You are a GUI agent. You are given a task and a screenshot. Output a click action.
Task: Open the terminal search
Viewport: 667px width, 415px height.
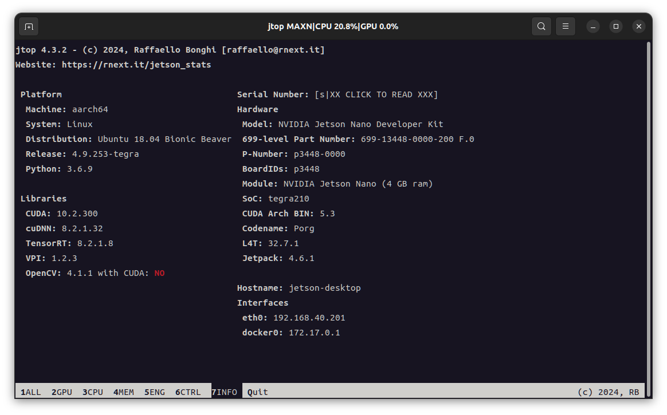pyautogui.click(x=541, y=26)
